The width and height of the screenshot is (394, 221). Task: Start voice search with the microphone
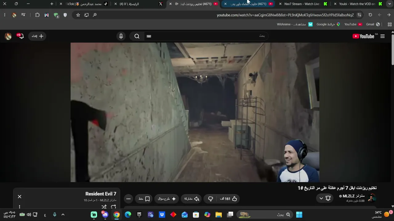pos(121,36)
